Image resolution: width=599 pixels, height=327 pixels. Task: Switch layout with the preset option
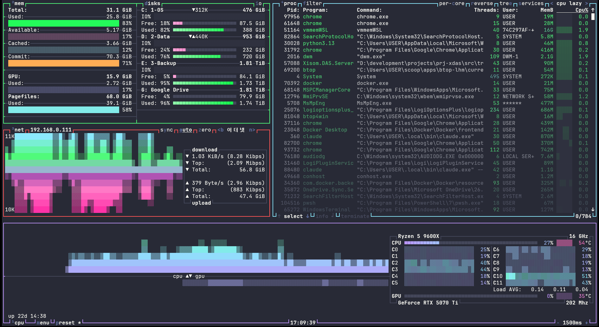[65, 323]
